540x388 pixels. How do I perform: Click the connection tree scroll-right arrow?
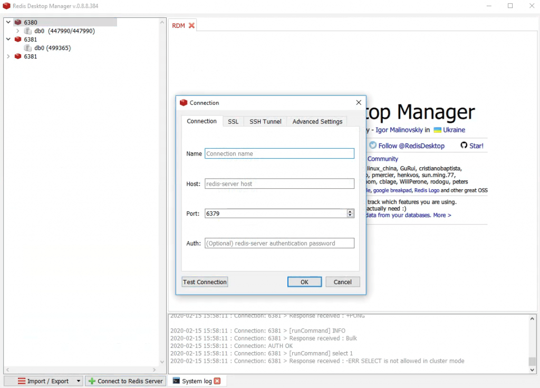pos(155,370)
